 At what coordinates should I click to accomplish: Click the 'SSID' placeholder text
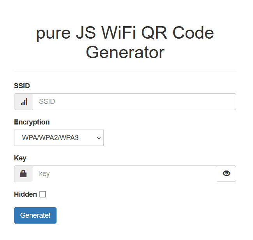[47, 101]
